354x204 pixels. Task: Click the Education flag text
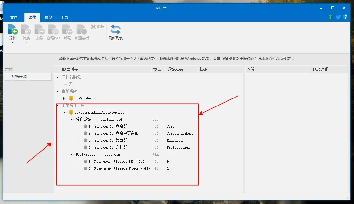coord(176,140)
